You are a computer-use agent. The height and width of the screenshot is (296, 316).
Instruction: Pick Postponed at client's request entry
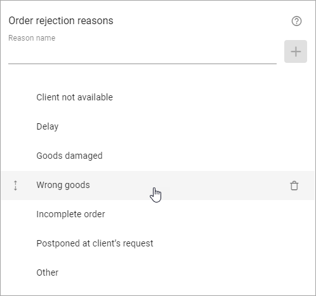pyautogui.click(x=95, y=243)
